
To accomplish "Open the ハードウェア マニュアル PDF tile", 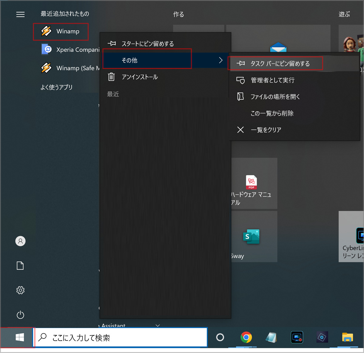I will (254, 183).
